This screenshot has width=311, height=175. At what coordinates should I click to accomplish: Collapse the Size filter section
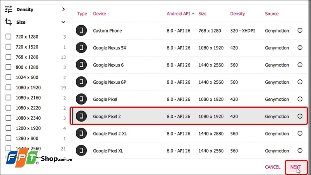pyautogui.click(x=63, y=22)
